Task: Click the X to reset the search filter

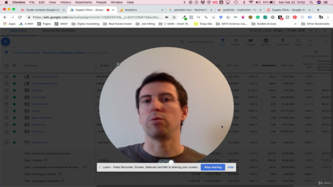Action: coord(316,52)
